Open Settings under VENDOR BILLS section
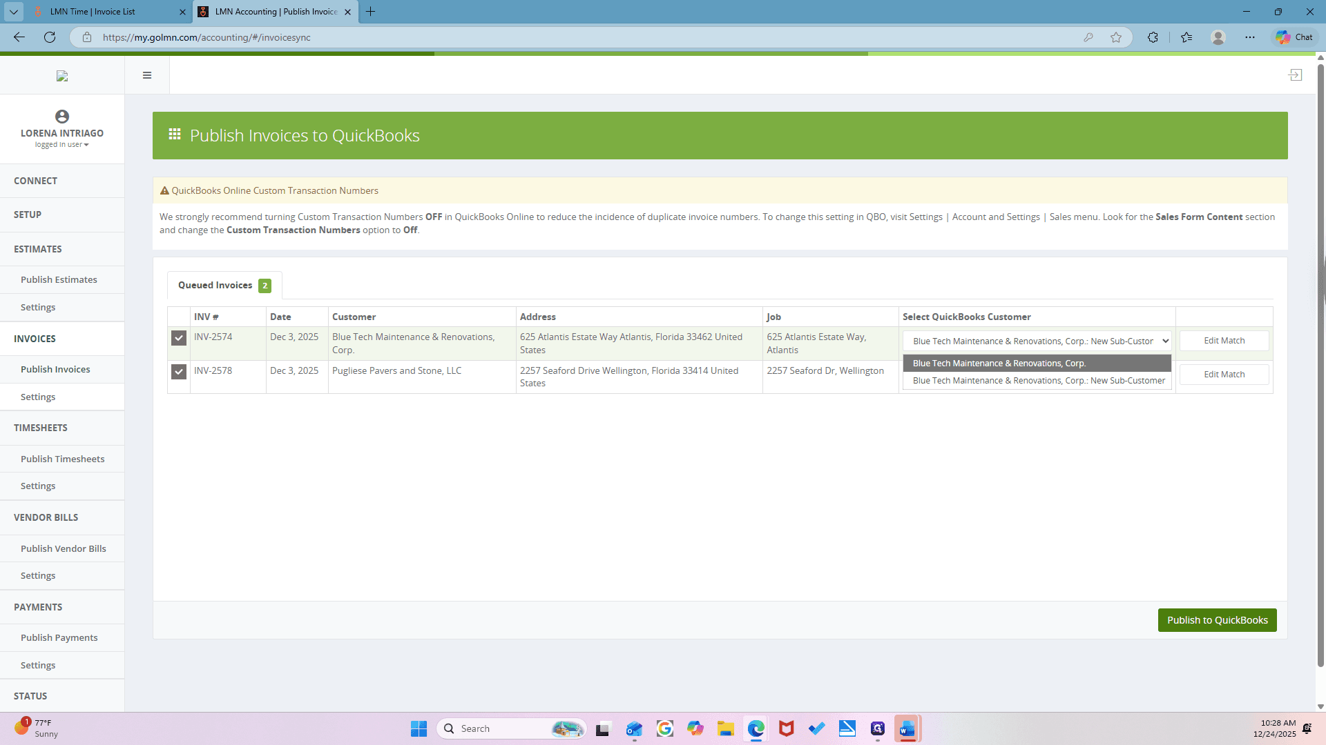 pos(62,575)
